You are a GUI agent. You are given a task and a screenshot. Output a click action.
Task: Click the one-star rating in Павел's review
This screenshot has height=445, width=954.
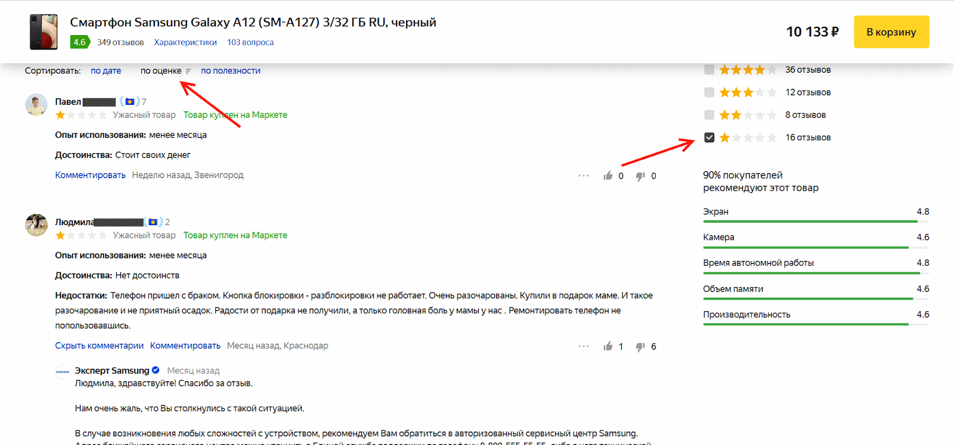tap(81, 115)
